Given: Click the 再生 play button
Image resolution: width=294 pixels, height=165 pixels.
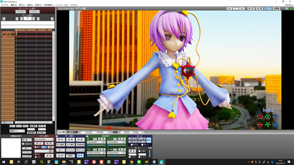Looking at the screenshot, I should (132, 151).
